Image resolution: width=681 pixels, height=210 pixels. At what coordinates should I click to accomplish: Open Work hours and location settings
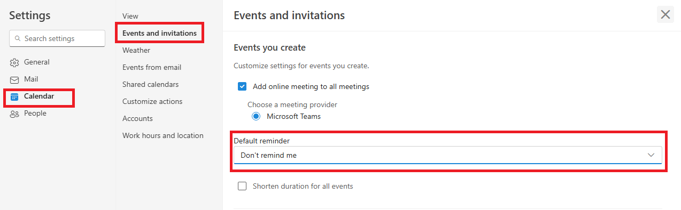pyautogui.click(x=163, y=135)
